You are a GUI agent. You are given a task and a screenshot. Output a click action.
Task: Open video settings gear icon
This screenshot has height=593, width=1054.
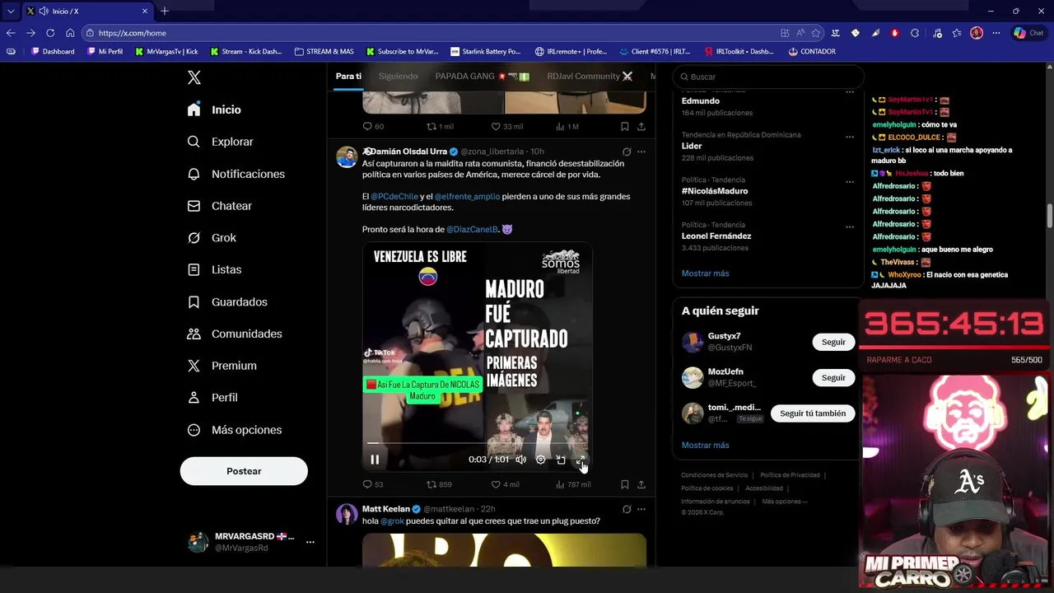pos(540,460)
